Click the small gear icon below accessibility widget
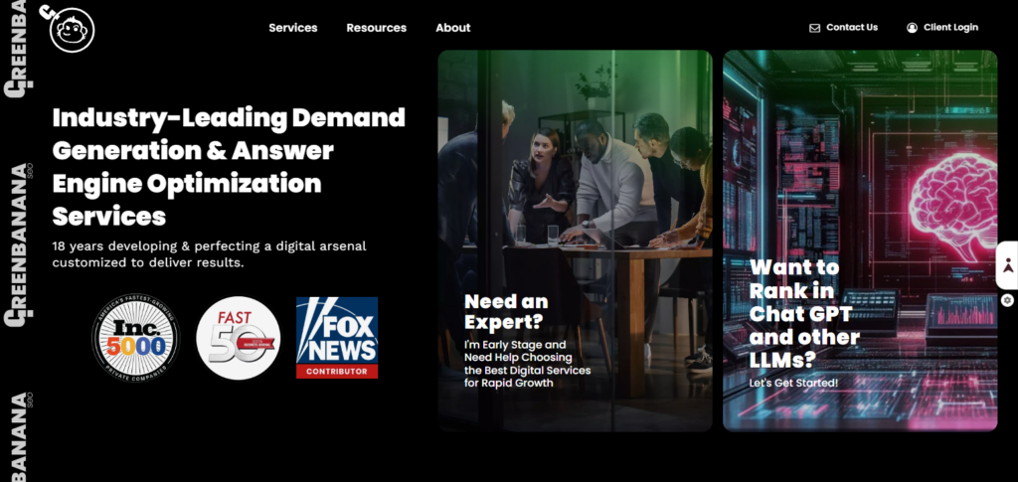Viewport: 1018px width, 482px height. [x=1007, y=300]
